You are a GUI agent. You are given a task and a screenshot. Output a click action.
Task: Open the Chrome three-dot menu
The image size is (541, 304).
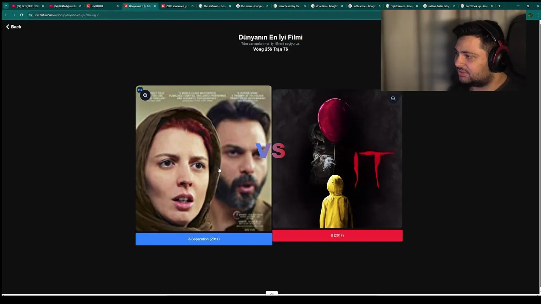pyautogui.click(x=538, y=15)
